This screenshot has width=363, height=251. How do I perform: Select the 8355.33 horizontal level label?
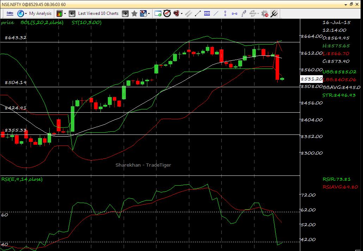[16, 130]
